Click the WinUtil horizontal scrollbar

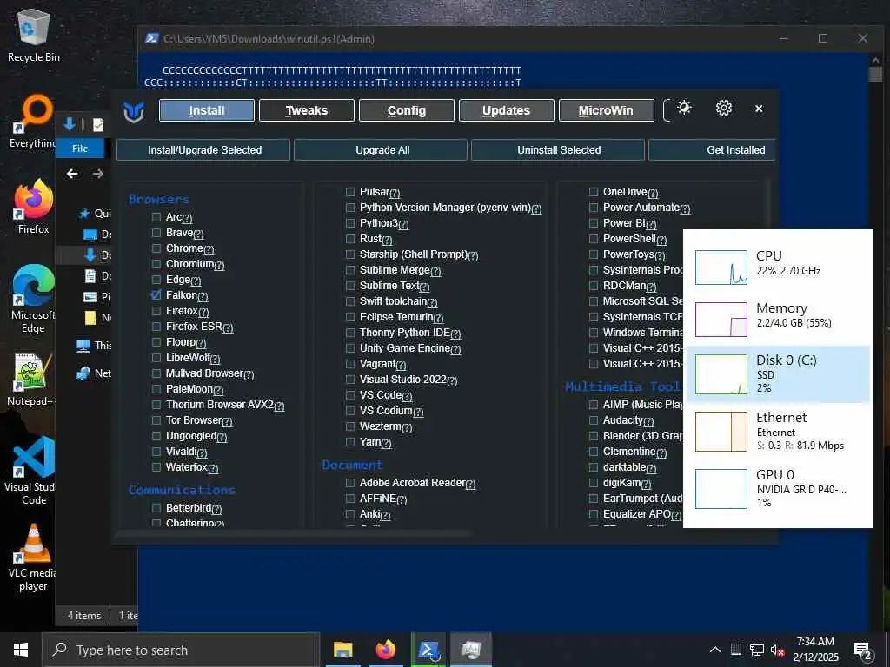293,533
